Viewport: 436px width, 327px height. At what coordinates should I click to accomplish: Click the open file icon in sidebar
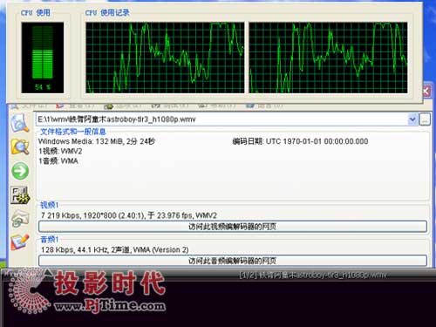click(x=20, y=123)
